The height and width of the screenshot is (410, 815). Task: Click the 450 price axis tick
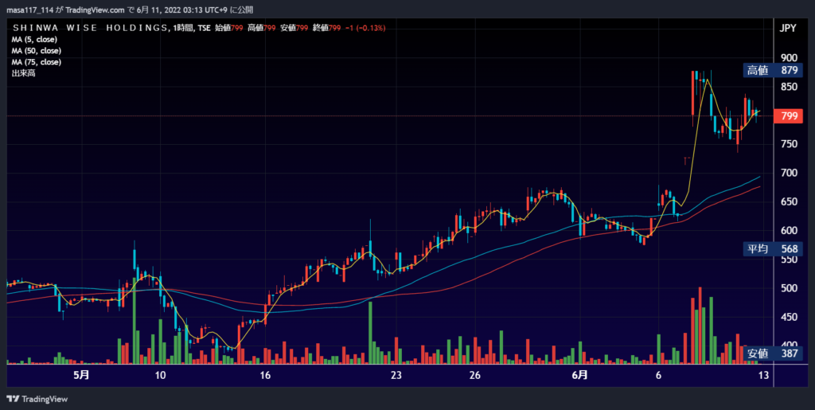(x=789, y=317)
